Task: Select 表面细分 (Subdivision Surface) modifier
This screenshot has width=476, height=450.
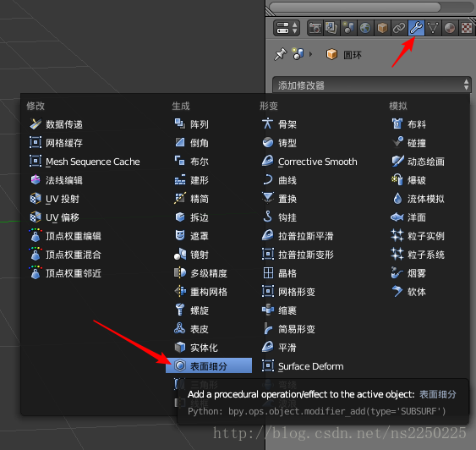Action: pos(209,366)
